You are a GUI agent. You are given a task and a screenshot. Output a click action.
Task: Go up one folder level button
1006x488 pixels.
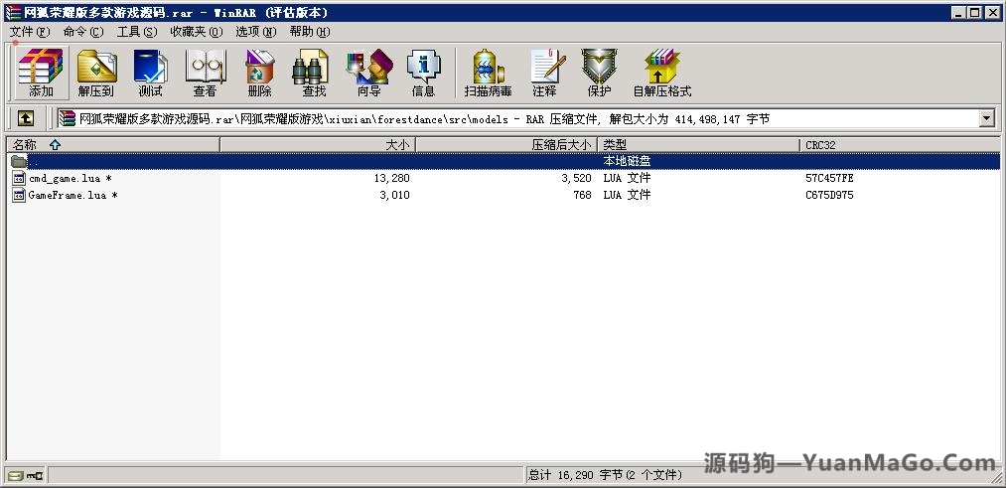tap(26, 118)
